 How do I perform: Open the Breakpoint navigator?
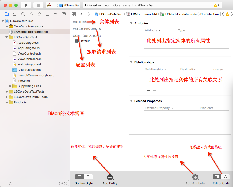pyautogui.click(x=56, y=14)
